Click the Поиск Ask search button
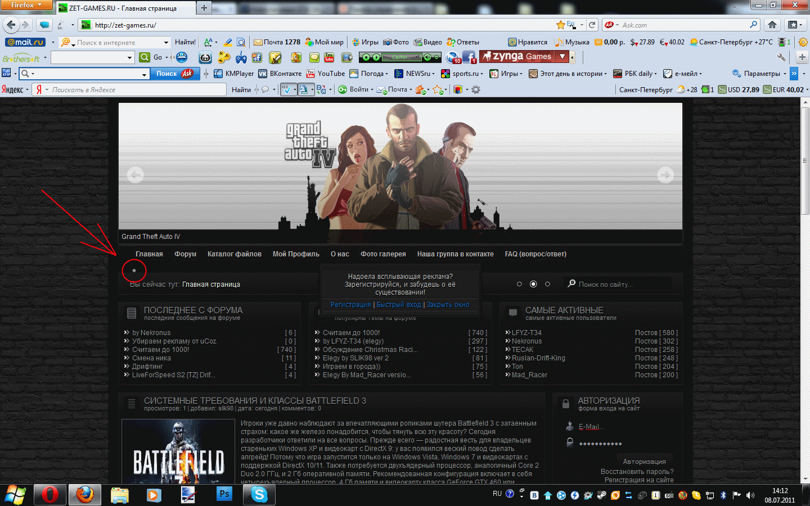This screenshot has width=810, height=506. click(x=175, y=74)
